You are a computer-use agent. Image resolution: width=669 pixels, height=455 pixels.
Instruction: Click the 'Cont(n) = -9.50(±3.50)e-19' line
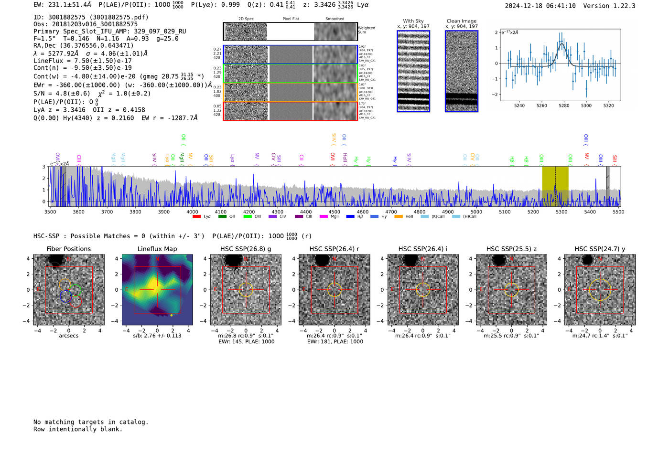(x=83, y=68)
